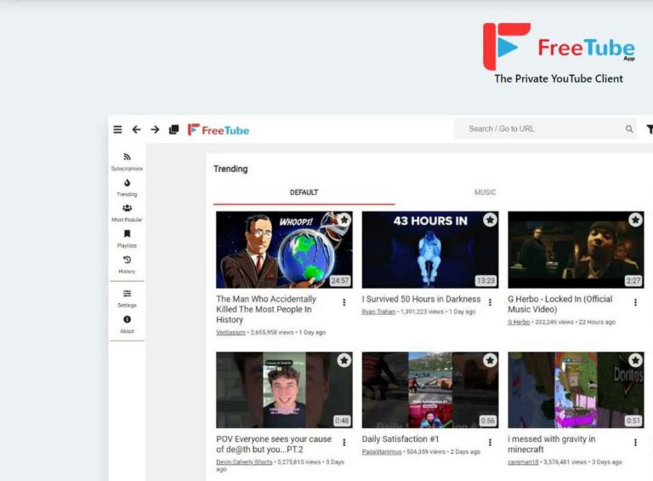Open the PapaStanimus channel link
This screenshot has width=653, height=481.
(382, 452)
